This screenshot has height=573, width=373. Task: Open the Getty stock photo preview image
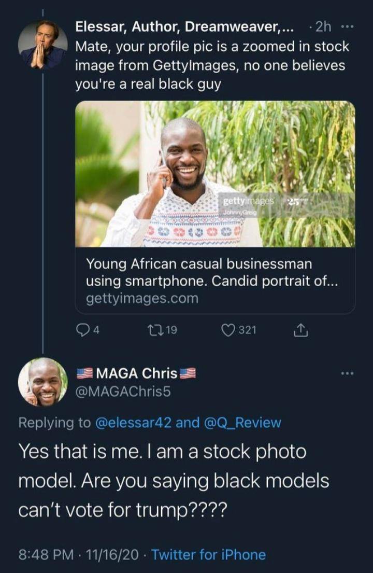[x=215, y=174]
